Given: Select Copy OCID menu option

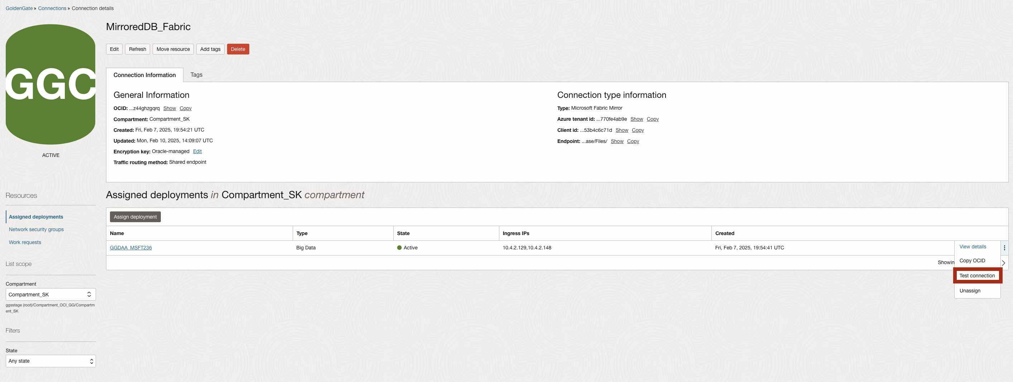Looking at the screenshot, I should (x=972, y=261).
